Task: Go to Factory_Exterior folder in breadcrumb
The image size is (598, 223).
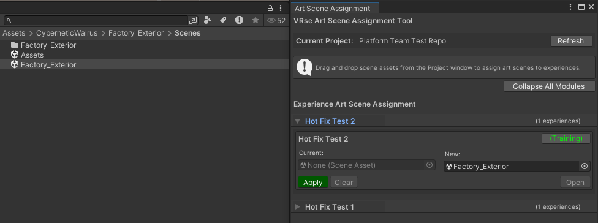Action: pos(136,33)
